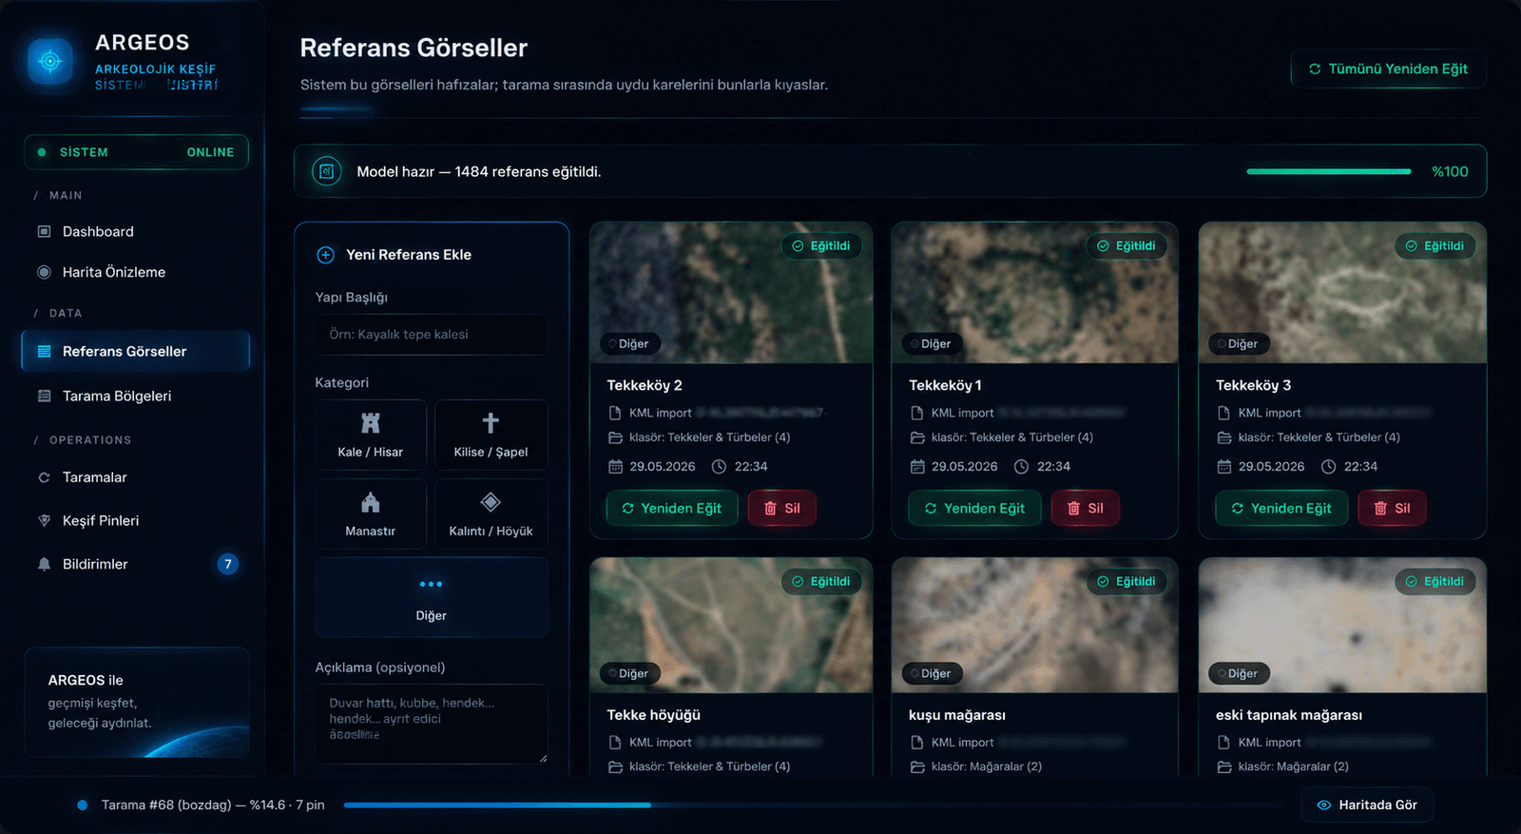Click Eğitildi badge on Tekkeköy 1

pyautogui.click(x=1126, y=245)
